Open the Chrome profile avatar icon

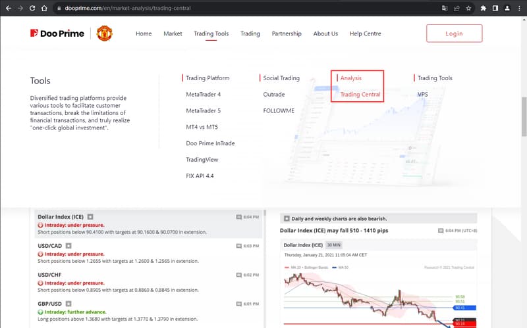[507, 9]
